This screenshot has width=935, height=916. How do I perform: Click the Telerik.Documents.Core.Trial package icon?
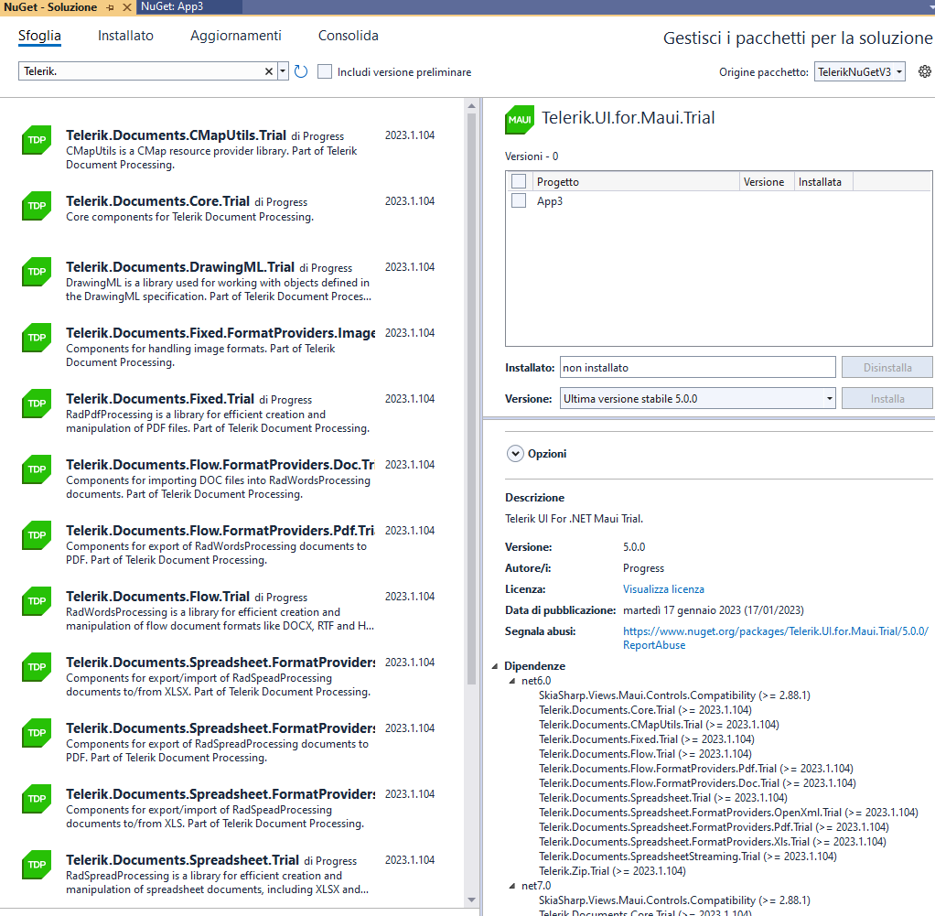[37, 206]
